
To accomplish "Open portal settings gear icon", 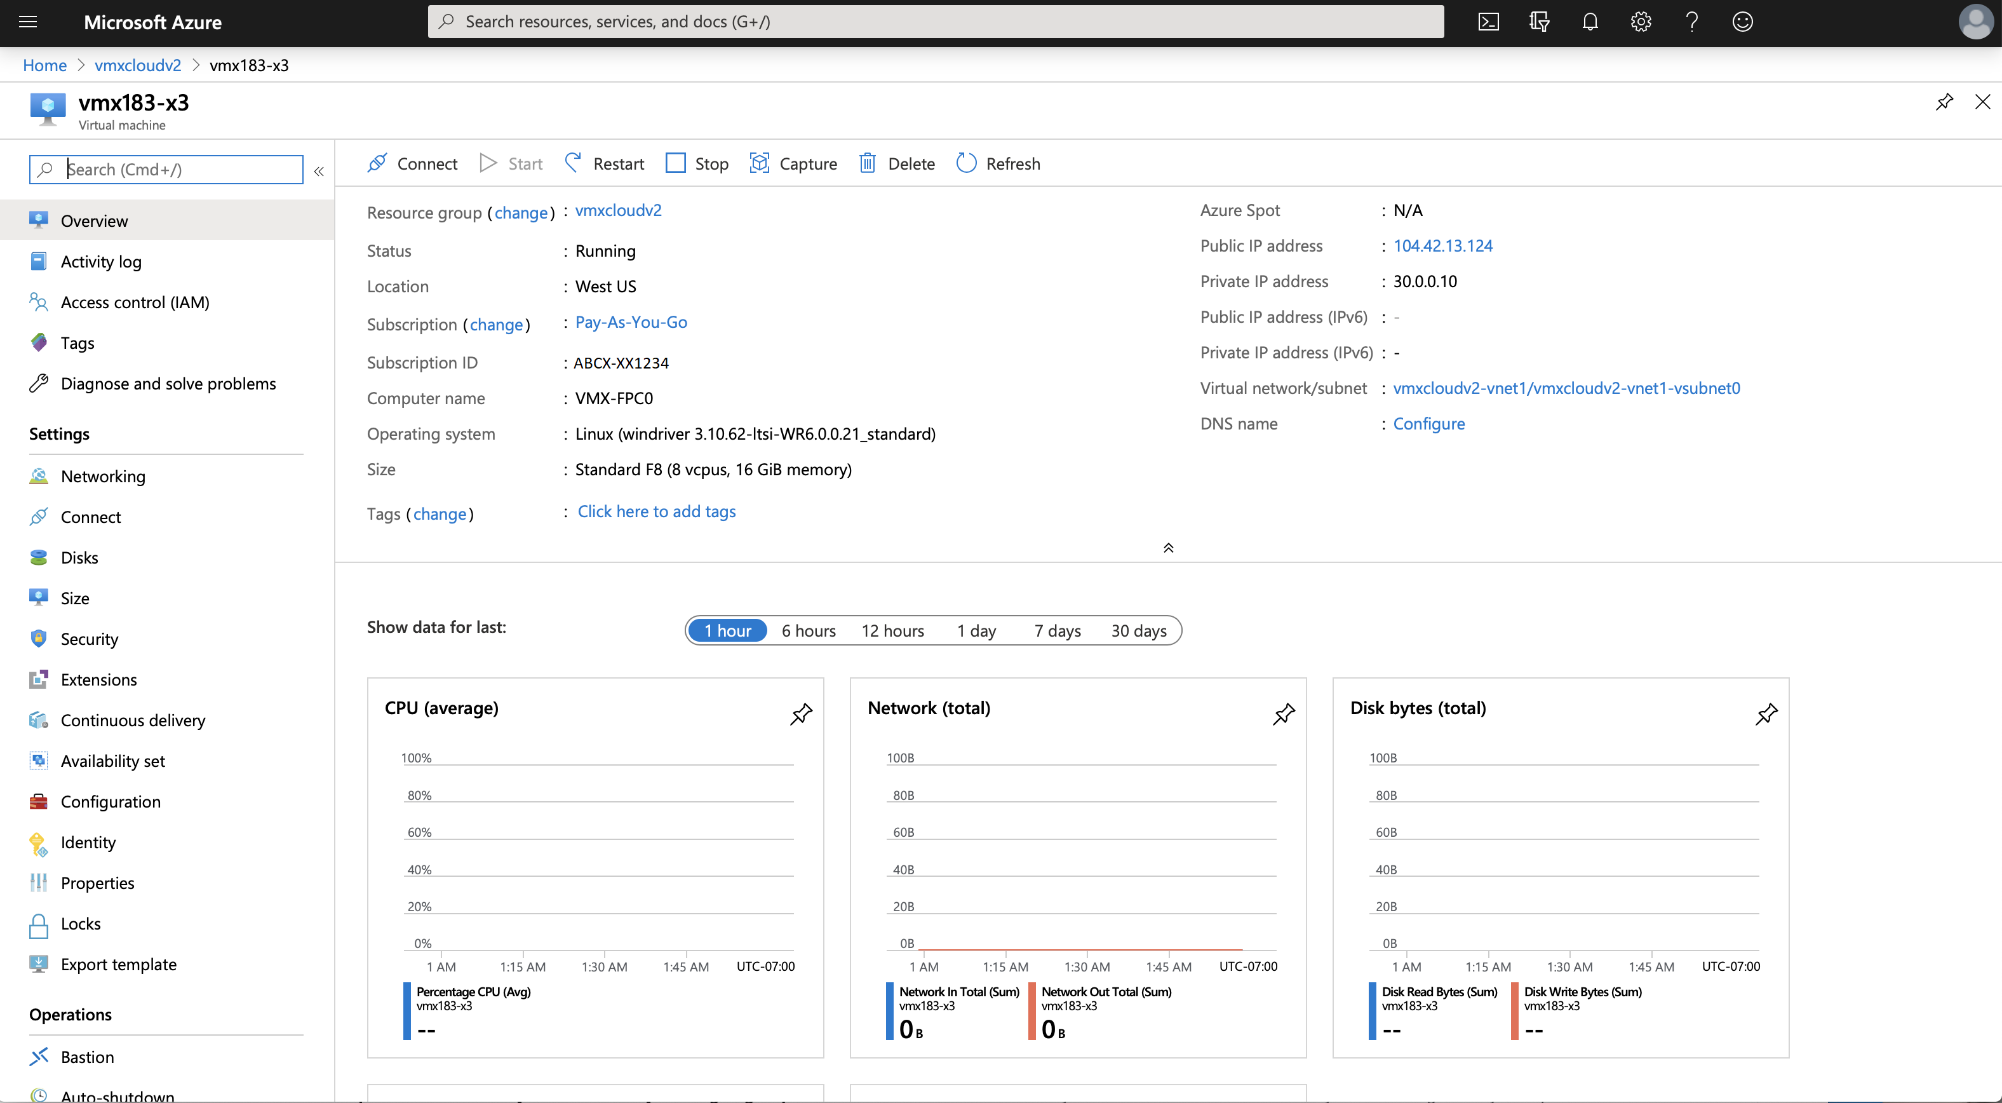I will click(x=1641, y=22).
